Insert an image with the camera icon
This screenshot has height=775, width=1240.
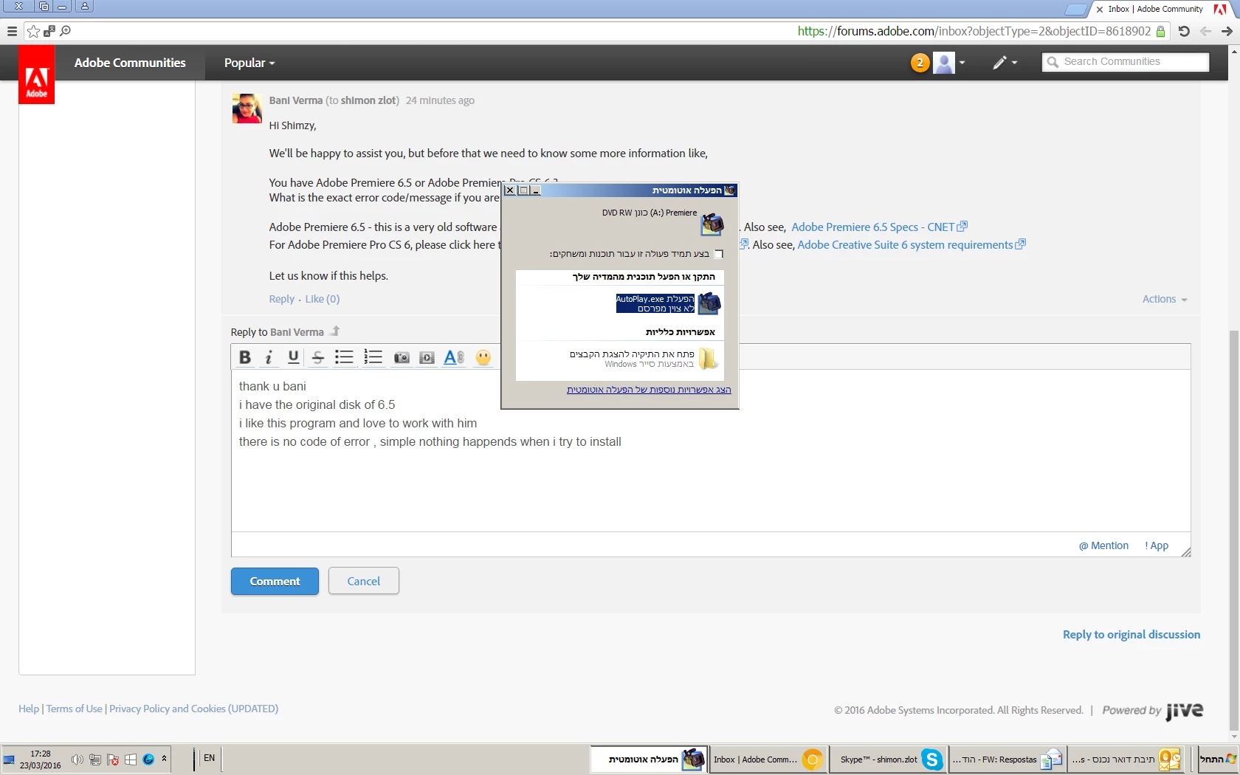402,358
